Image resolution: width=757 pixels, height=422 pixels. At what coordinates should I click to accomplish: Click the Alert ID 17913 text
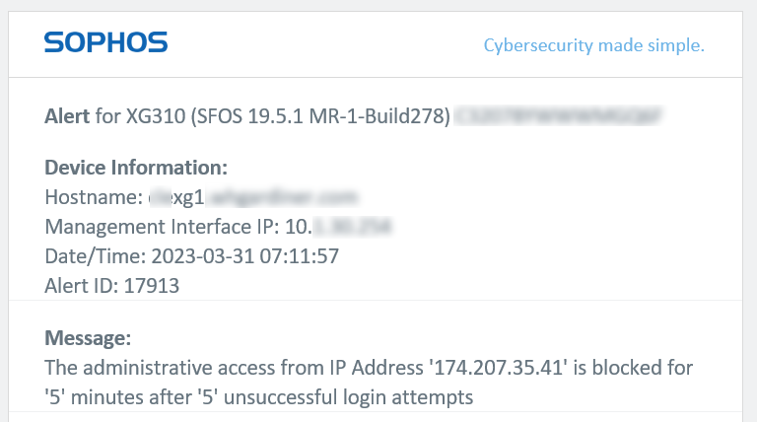coord(112,286)
